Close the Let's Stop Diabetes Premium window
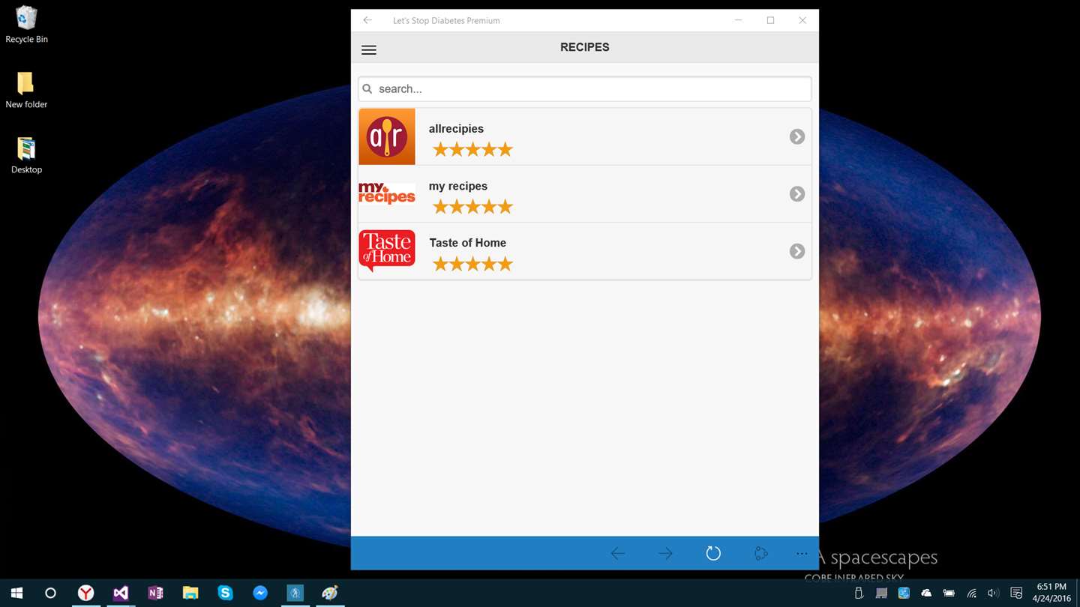 tap(802, 20)
